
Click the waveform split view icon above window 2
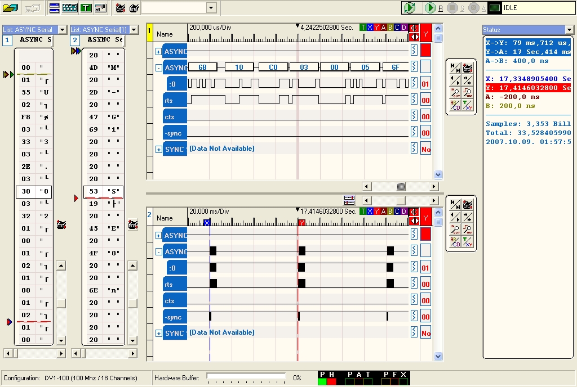pyautogui.click(x=349, y=200)
